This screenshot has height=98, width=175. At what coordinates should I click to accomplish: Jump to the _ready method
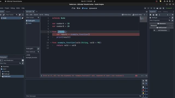click(28, 55)
